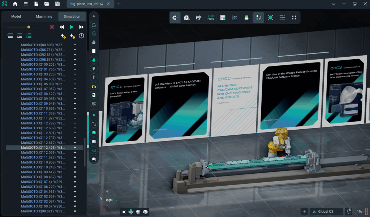Step backward in simulation
Viewport: 370px width, 217px height.
pos(62,27)
